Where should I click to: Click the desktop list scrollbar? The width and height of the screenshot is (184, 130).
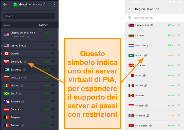tap(58, 39)
